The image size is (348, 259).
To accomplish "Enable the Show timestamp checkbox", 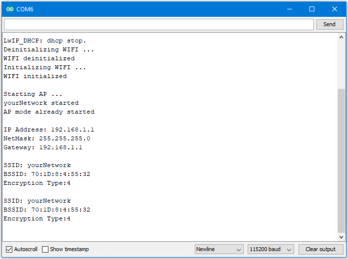I will (45, 249).
